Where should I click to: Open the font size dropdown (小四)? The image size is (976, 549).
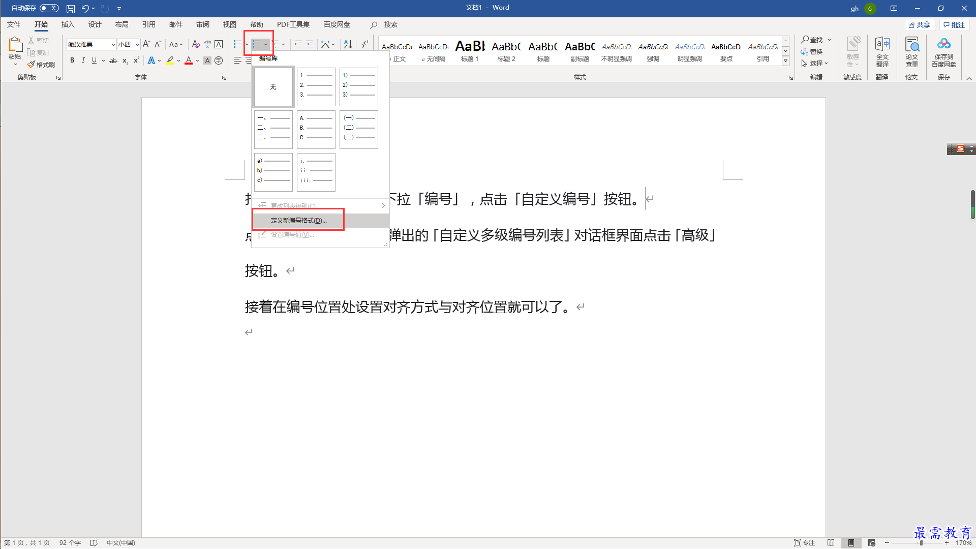[x=137, y=45]
